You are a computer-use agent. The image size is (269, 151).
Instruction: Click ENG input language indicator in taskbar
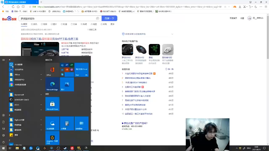[x=249, y=148]
